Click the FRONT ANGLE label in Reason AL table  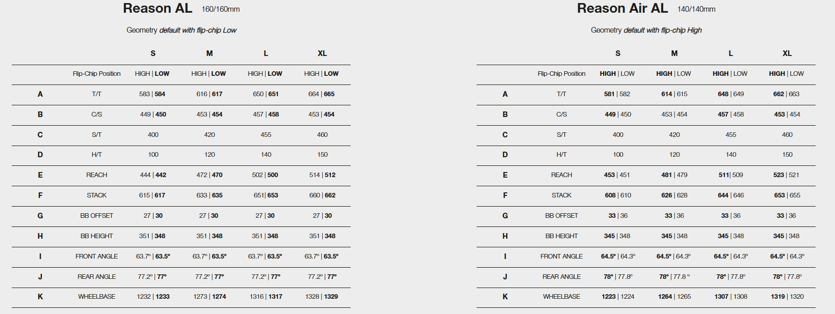[96, 256]
